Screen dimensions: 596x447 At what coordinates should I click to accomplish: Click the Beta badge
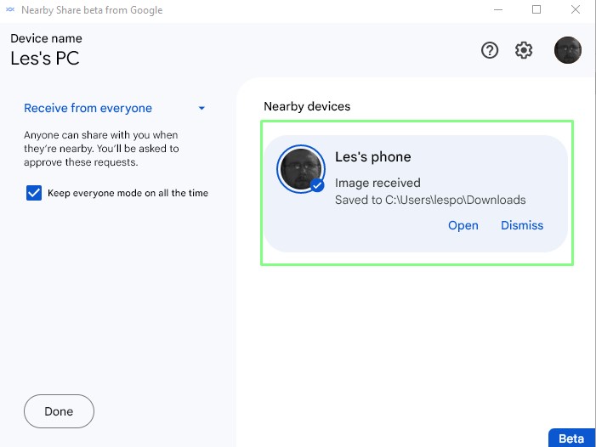571,439
